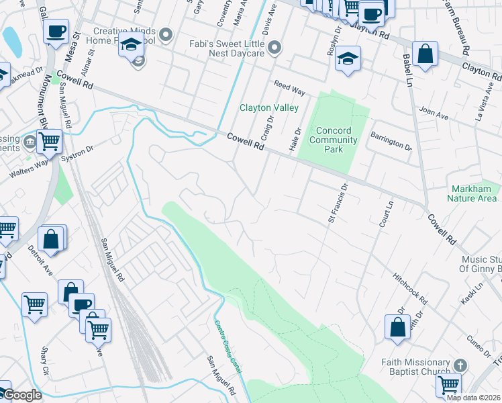Click the shopping cart marker next to the Clayton Rd coffee marker
Viewport: 502px width, 403px height.
pyautogui.click(x=350, y=9)
